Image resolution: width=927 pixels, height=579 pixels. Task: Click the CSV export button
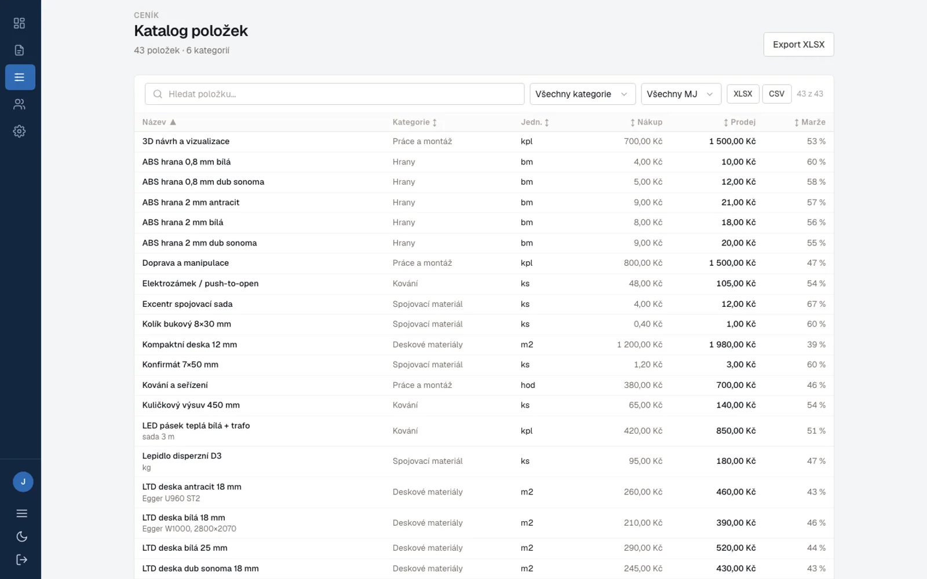(776, 94)
